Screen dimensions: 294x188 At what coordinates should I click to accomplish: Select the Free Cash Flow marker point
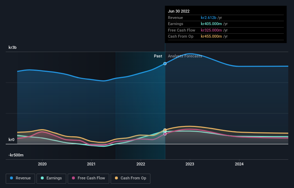tap(165, 134)
